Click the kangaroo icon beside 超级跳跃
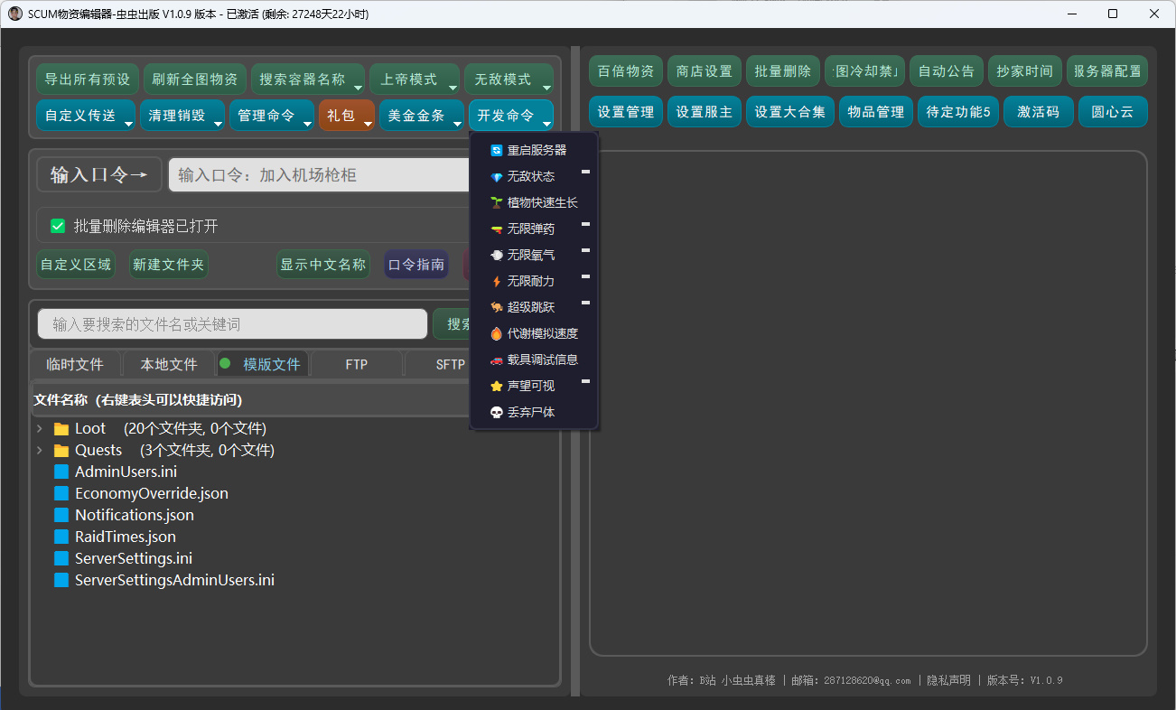The height and width of the screenshot is (710, 1176). (x=496, y=307)
